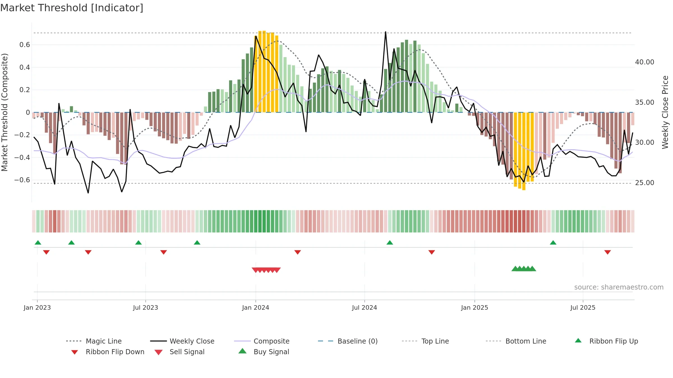Click the −0.6 tick on left axis
673x378 pixels.
click(22, 180)
